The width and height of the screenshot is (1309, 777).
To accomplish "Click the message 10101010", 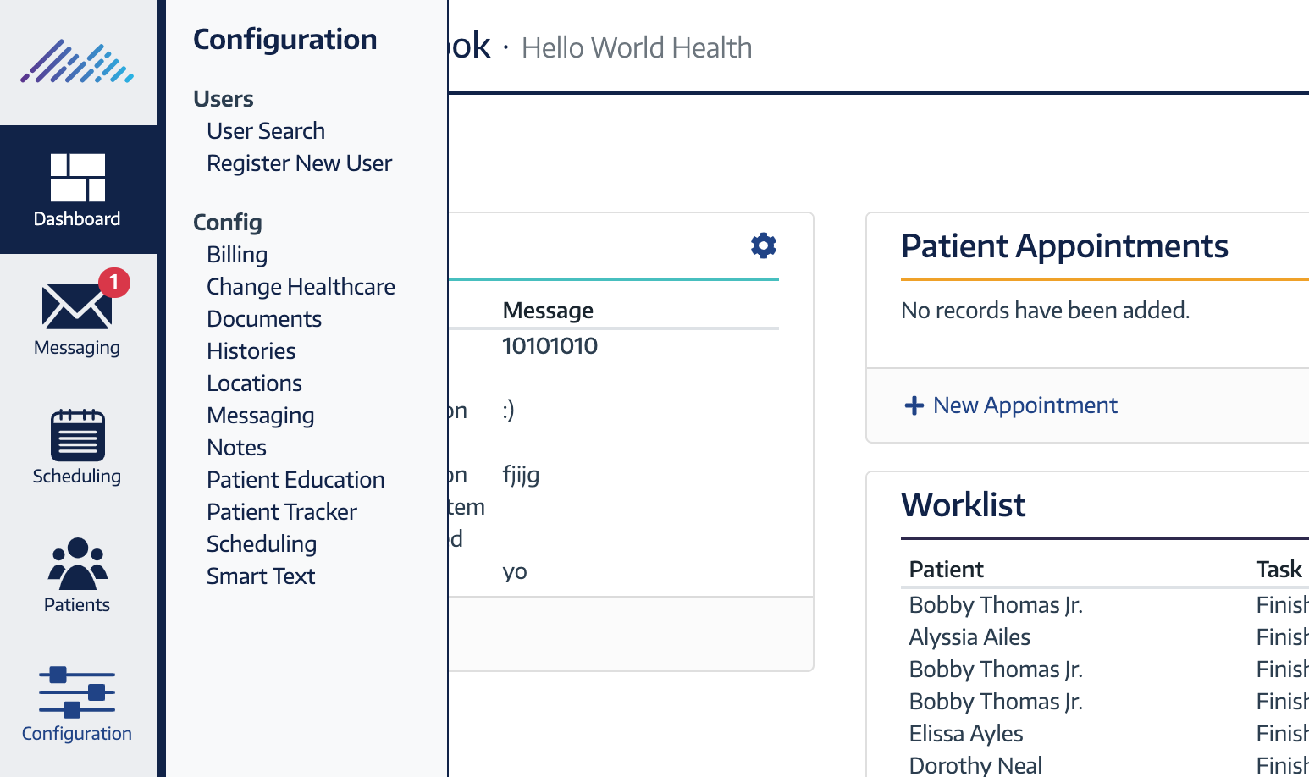I will click(x=550, y=346).
